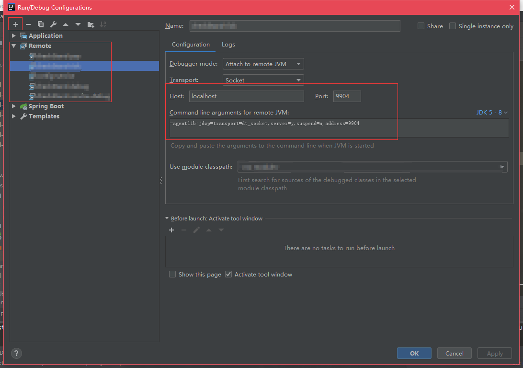Collapse the Remote tree node
523x368 pixels.
pyautogui.click(x=14, y=46)
